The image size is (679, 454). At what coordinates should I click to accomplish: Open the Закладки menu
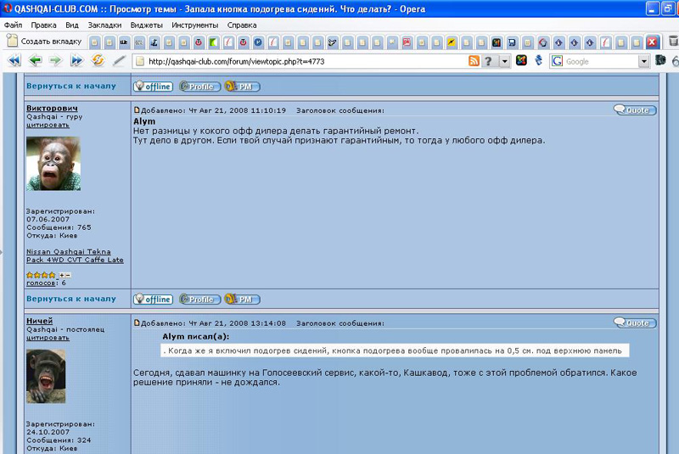[103, 25]
